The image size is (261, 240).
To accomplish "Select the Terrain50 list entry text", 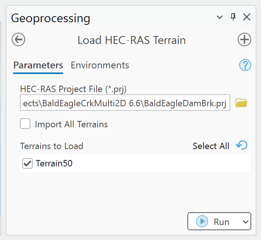I will [x=54, y=163].
